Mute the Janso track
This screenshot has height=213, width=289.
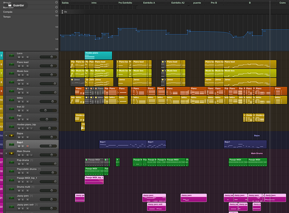(x=19, y=84)
